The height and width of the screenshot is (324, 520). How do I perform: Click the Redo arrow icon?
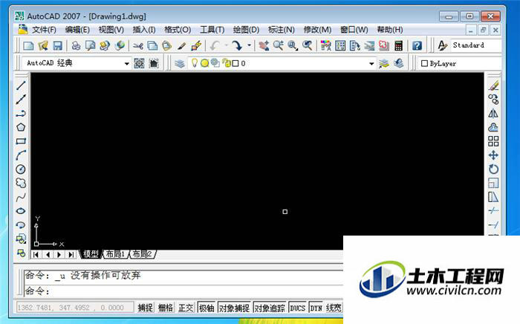click(237, 45)
